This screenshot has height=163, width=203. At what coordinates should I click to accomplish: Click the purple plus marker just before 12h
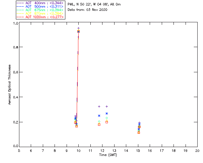click(99, 107)
